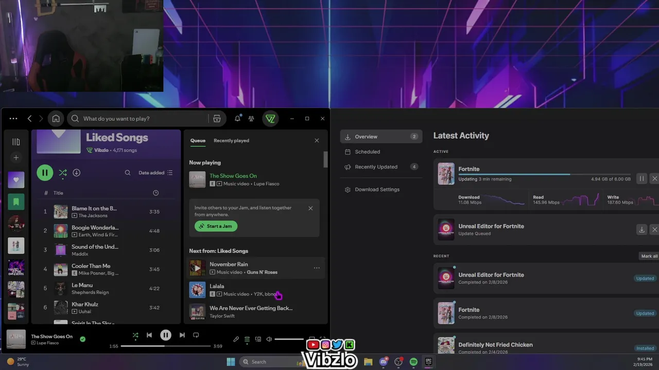
Task: Select Lalala in the queue
Action: pyautogui.click(x=254, y=290)
